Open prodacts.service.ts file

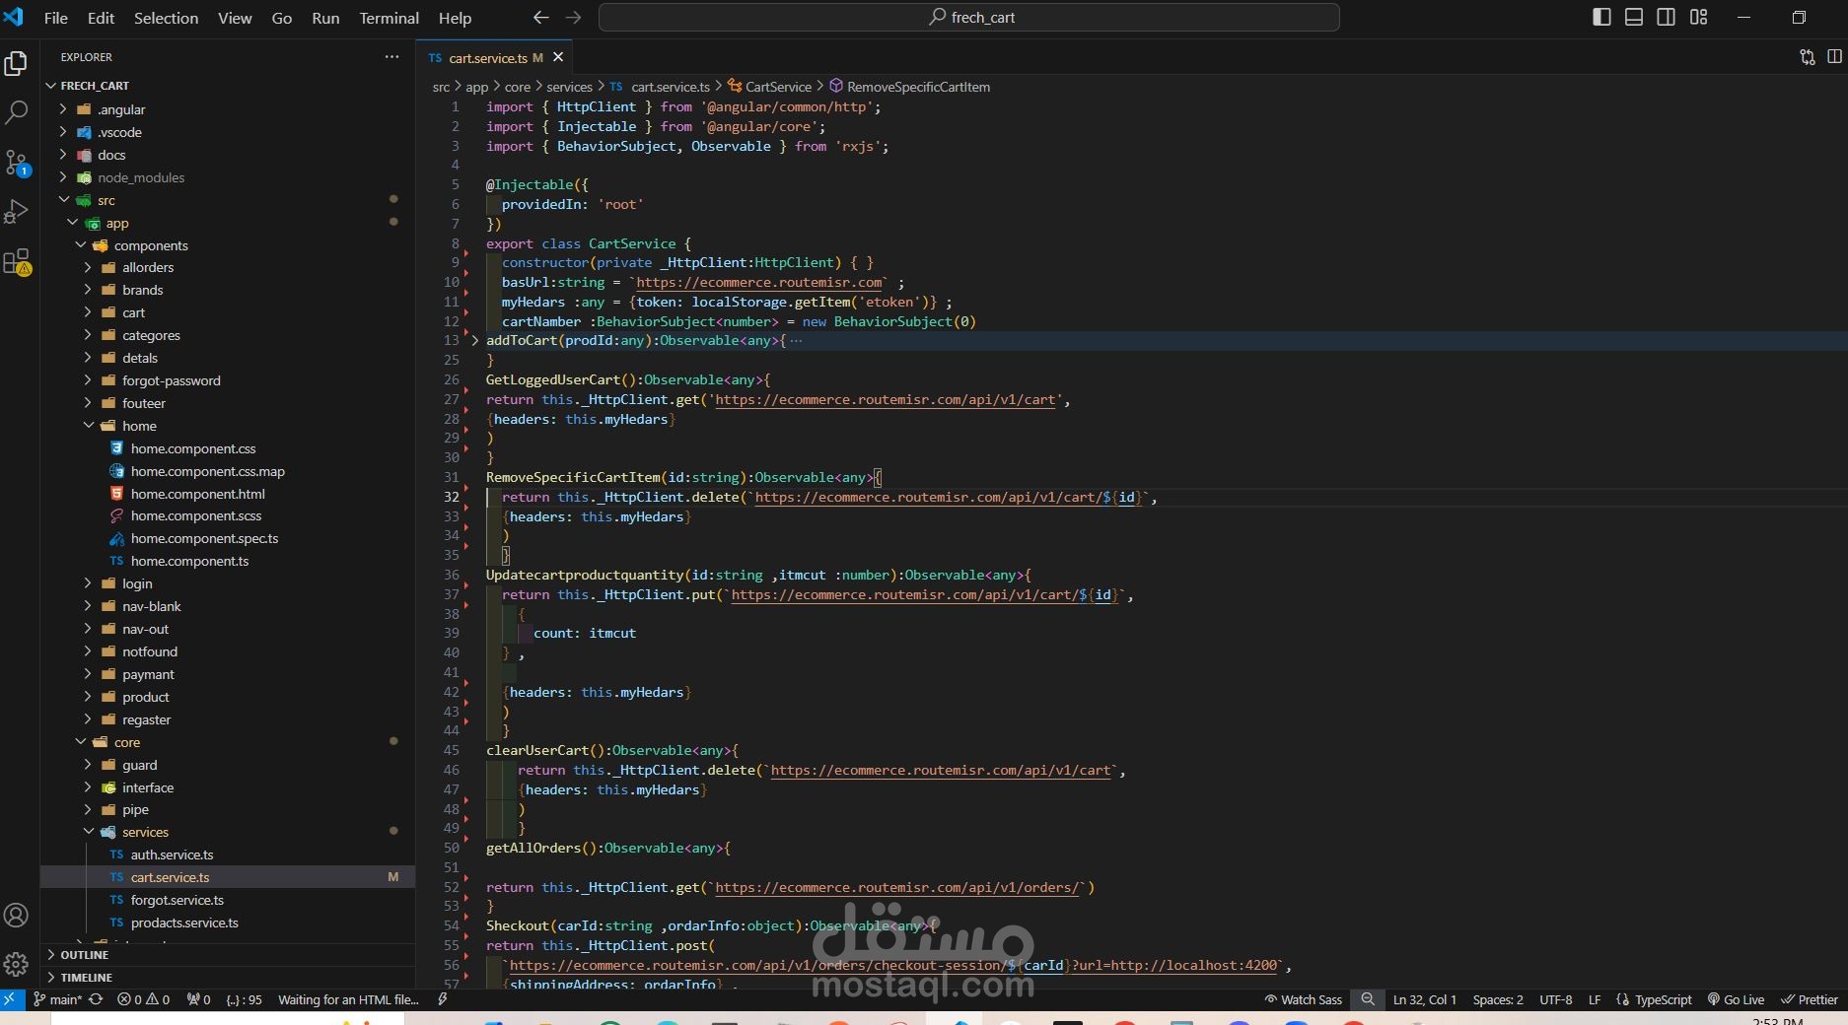tap(184, 922)
